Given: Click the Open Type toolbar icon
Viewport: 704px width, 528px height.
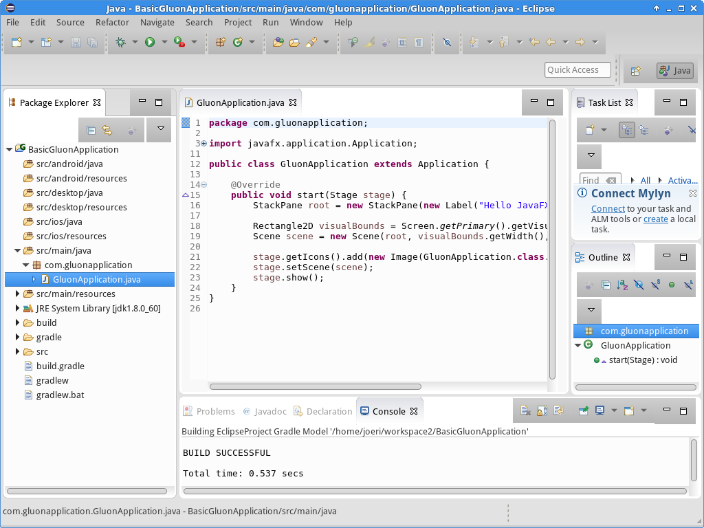Looking at the screenshot, I should [278, 42].
